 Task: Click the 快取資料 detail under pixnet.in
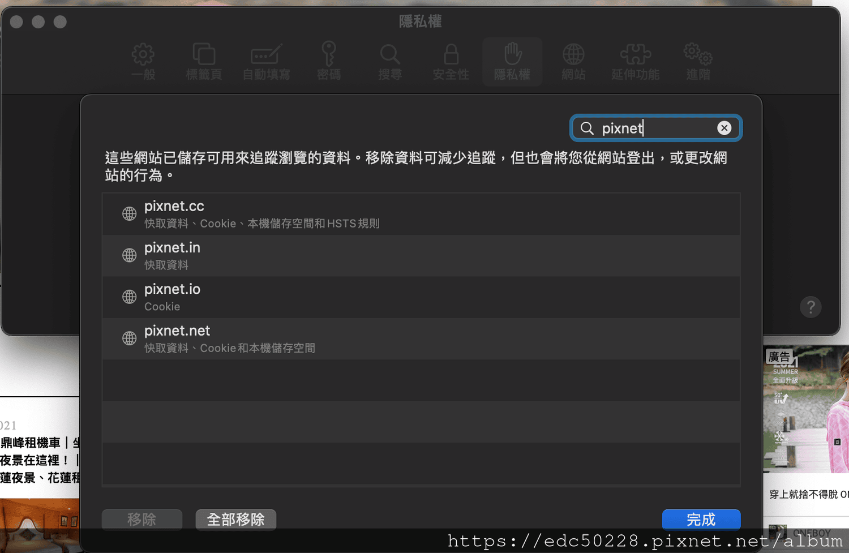click(x=166, y=265)
